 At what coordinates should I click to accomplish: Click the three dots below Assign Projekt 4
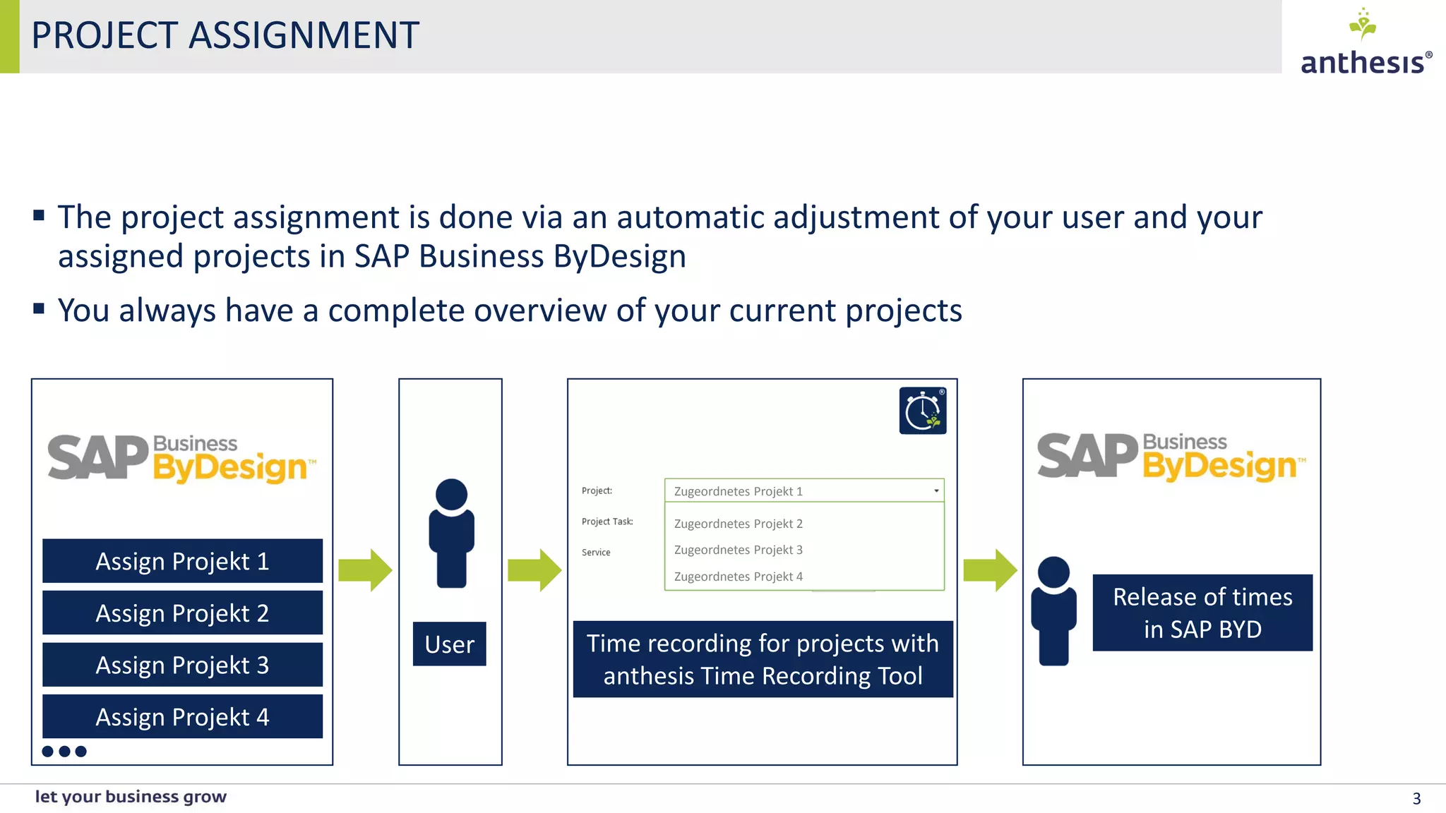click(64, 752)
